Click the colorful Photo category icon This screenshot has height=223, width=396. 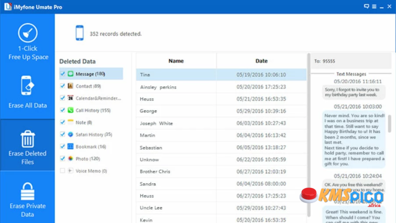(71, 159)
